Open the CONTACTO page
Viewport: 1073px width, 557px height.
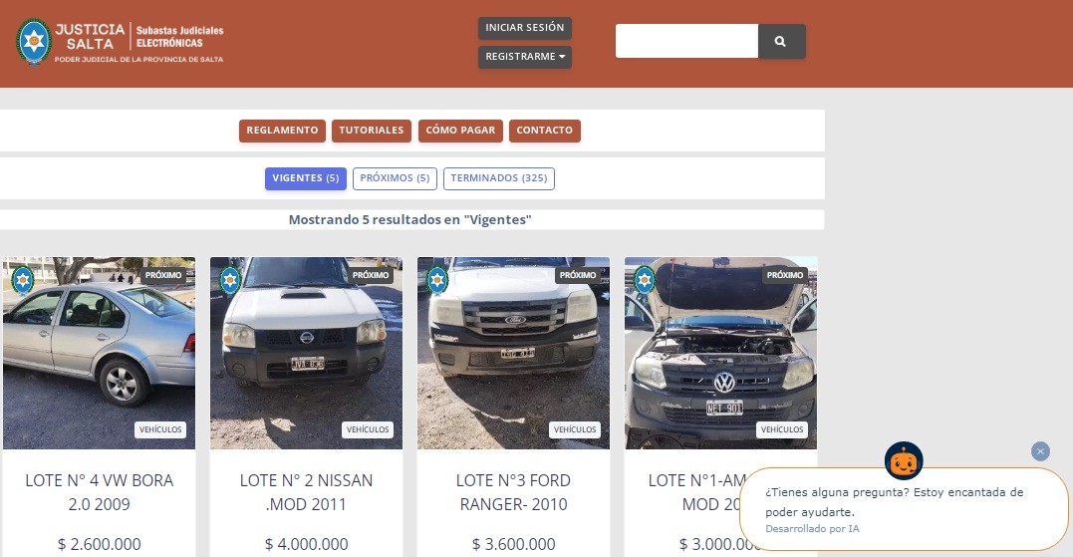[545, 131]
